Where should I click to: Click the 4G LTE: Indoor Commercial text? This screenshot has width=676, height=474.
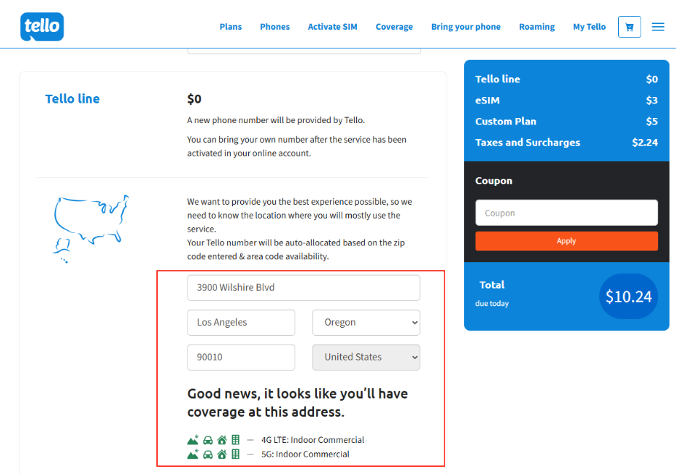(x=313, y=440)
